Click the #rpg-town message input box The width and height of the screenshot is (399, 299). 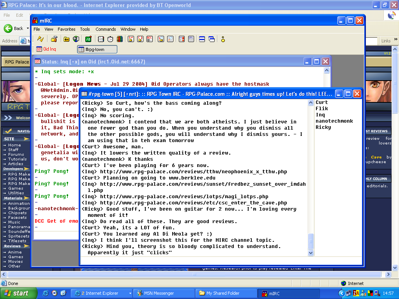pos(221,260)
